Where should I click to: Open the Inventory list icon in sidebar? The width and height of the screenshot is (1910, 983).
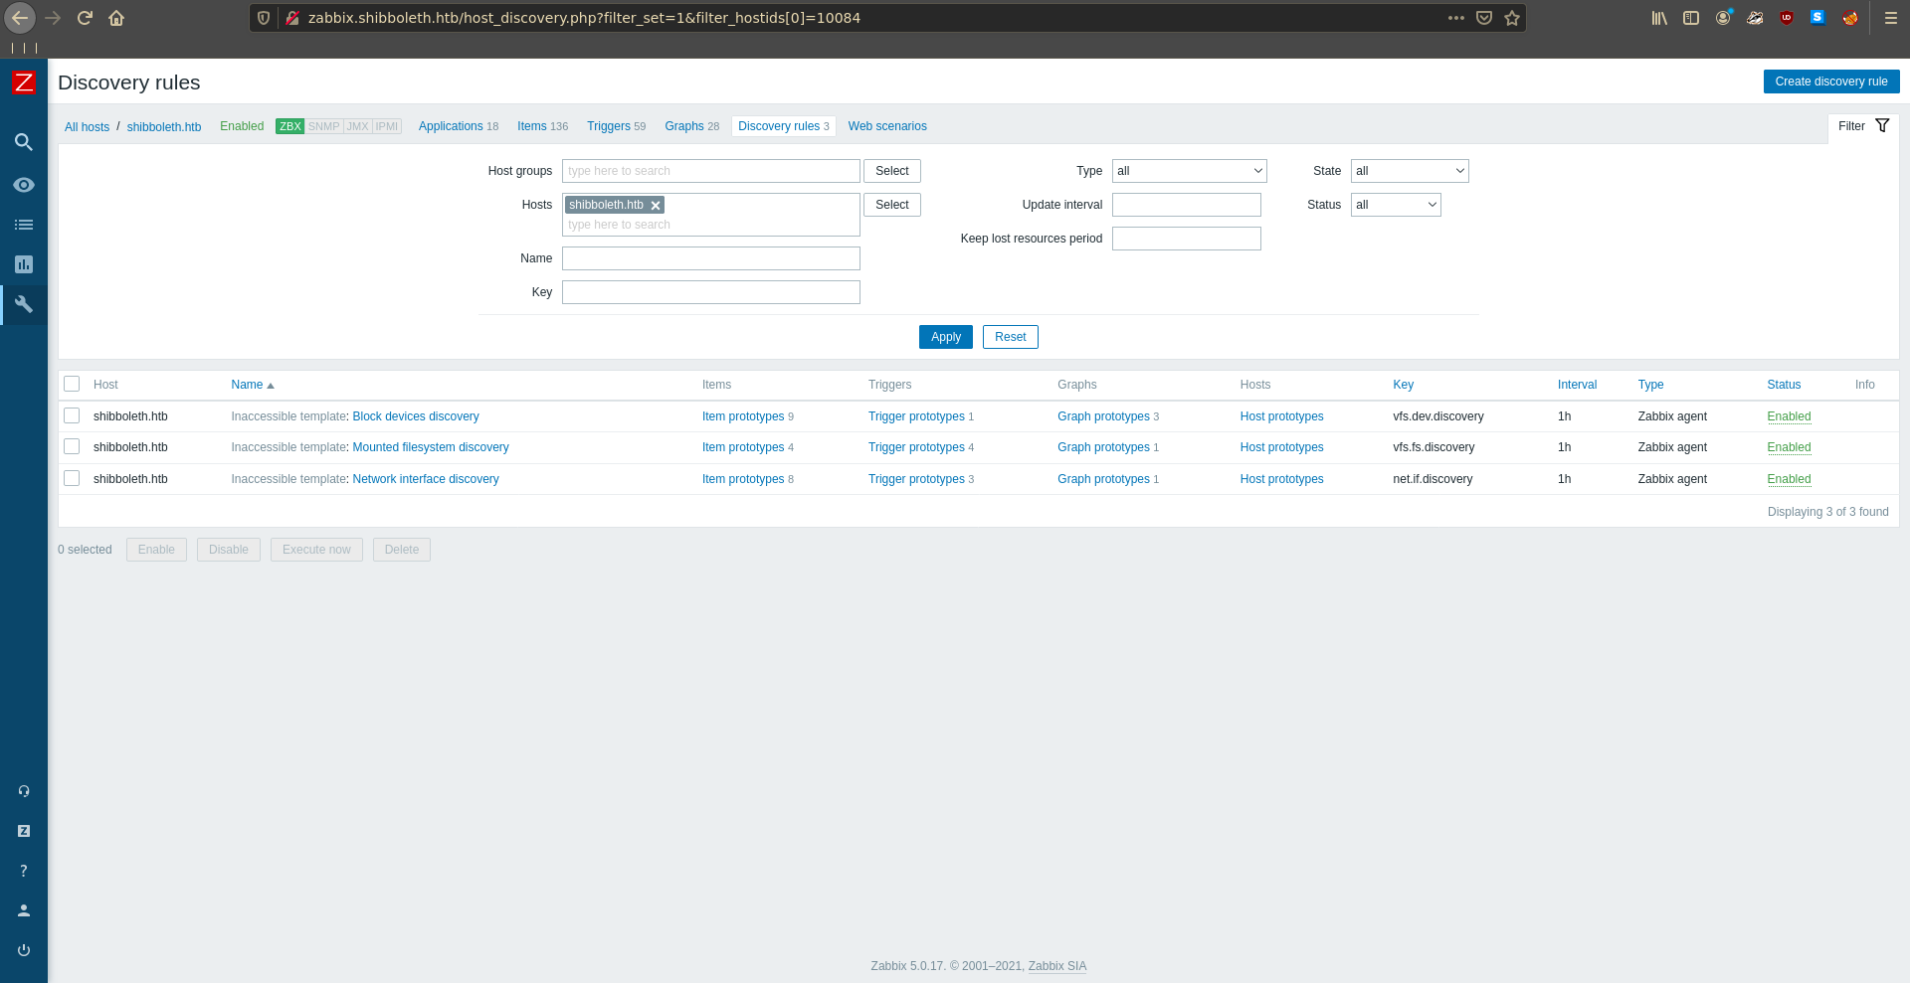click(x=24, y=225)
